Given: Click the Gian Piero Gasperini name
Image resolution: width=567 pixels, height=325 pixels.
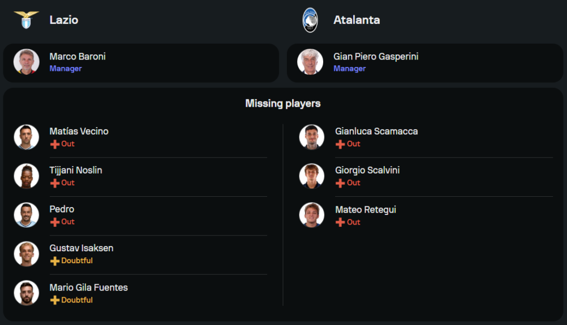Looking at the screenshot, I should coord(376,57).
